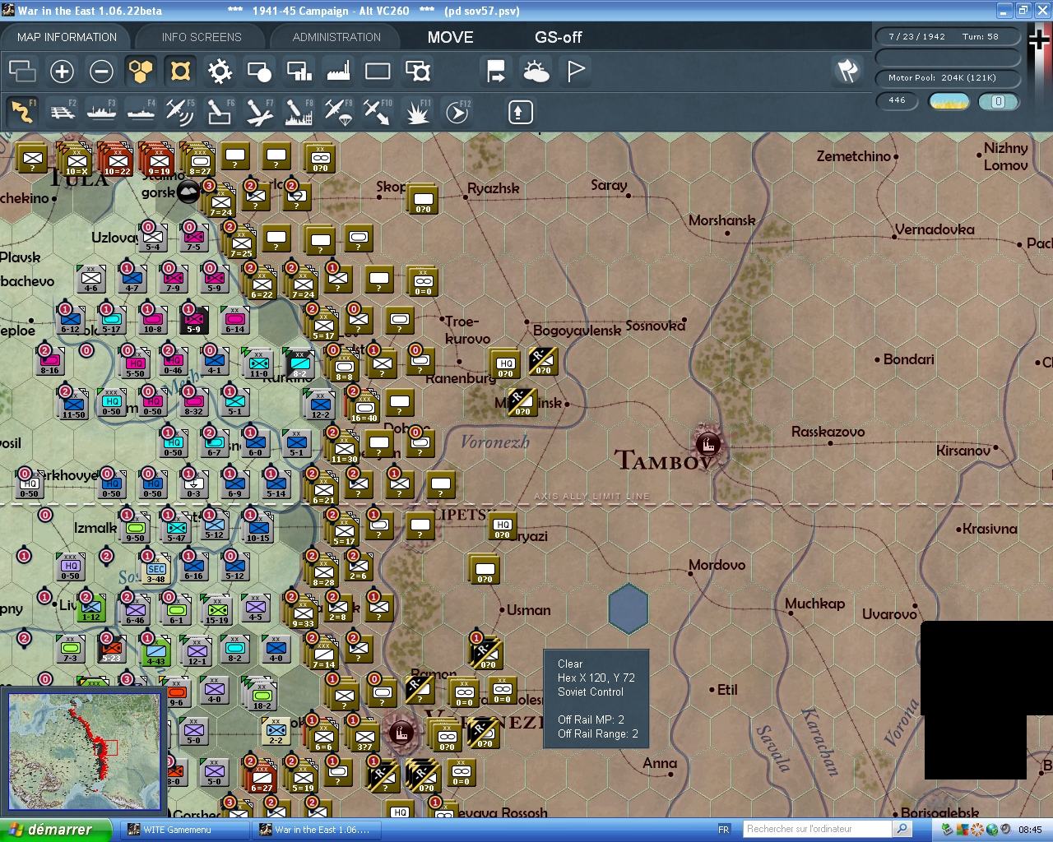This screenshot has width=1053, height=842.
Task: Open the game preferences gear icon
Action: (219, 72)
